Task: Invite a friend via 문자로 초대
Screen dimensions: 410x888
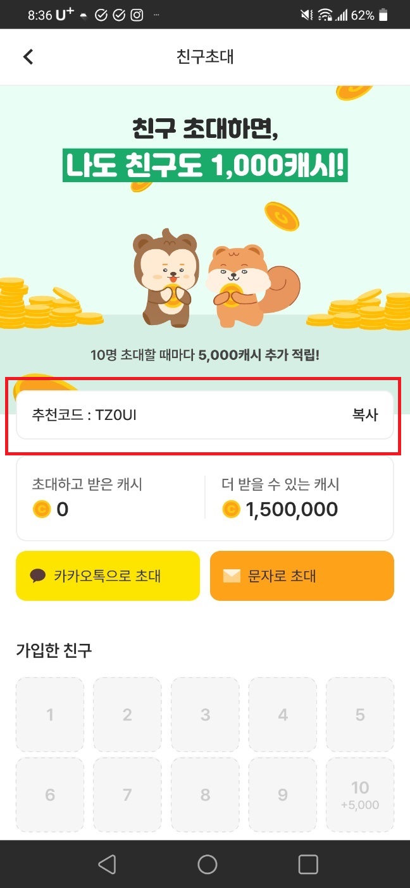Action: [x=302, y=576]
